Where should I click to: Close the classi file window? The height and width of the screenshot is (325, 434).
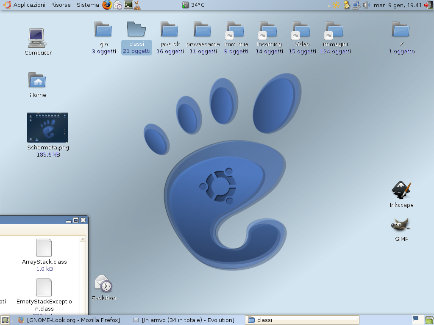tap(83, 220)
